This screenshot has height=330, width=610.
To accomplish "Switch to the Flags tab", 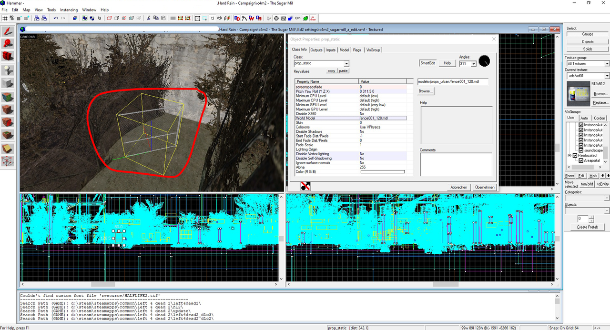I will 357,50.
